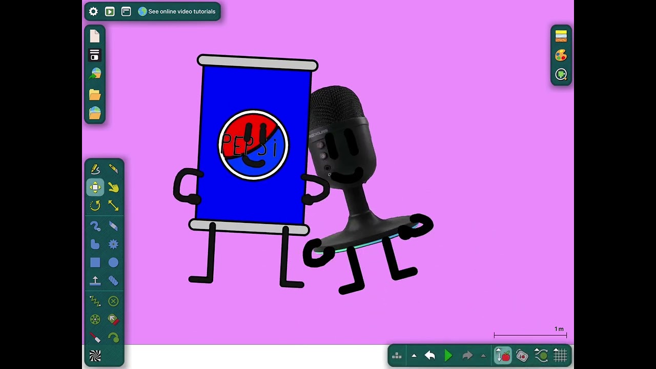Image resolution: width=656 pixels, height=369 pixels.
Task: Undo the last action
Action: [430, 356]
